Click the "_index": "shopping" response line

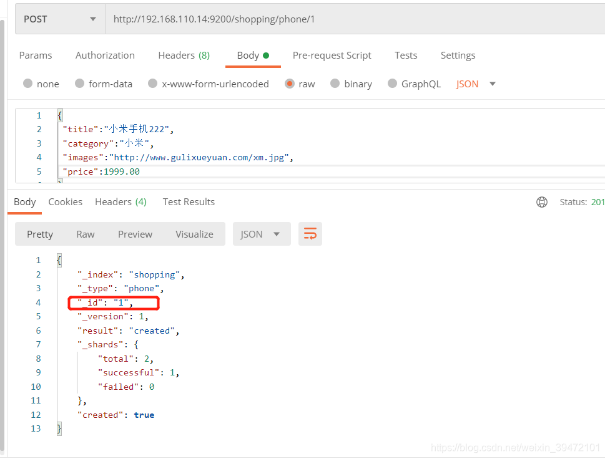coord(130,274)
